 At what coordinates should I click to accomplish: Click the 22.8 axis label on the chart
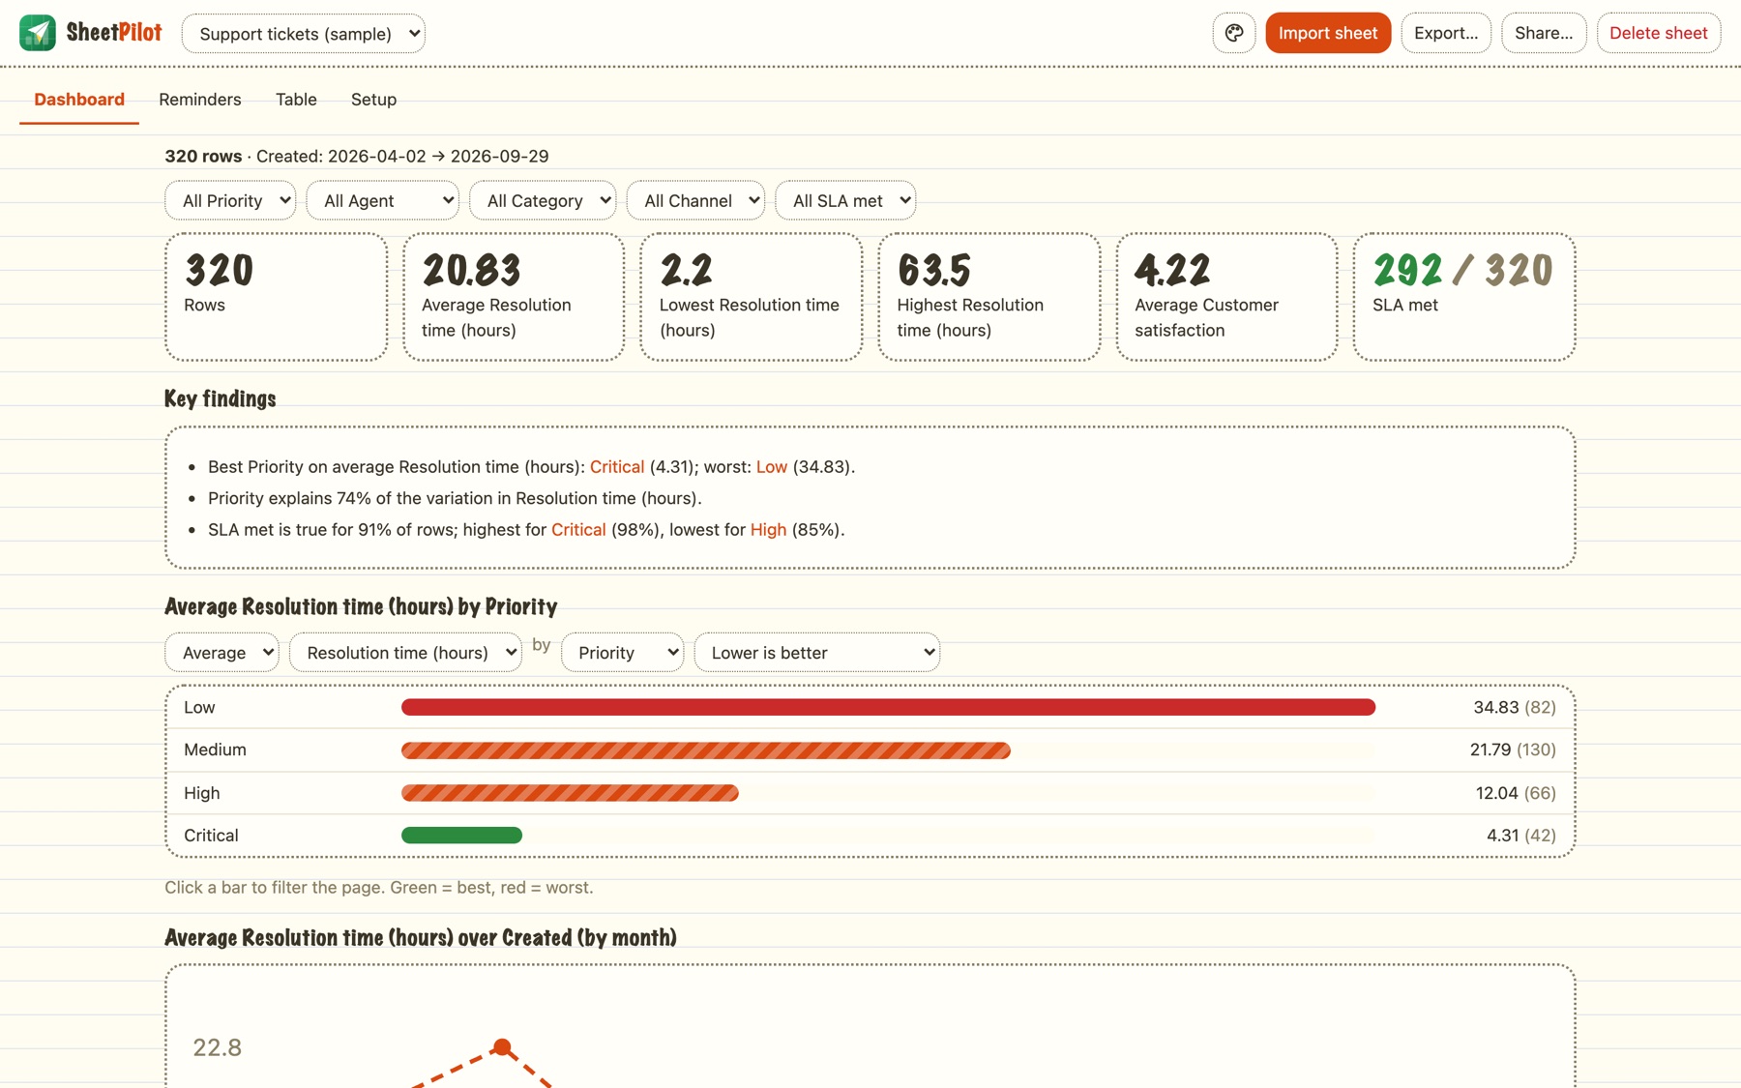point(218,1047)
